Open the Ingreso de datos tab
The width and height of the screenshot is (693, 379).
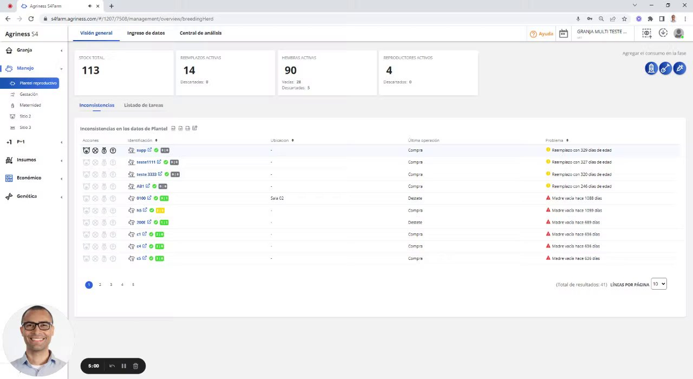pos(146,33)
